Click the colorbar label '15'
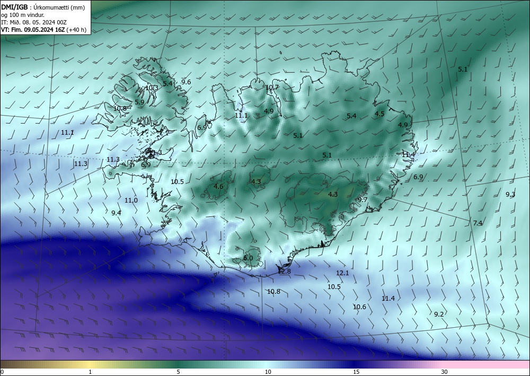 (x=356, y=372)
